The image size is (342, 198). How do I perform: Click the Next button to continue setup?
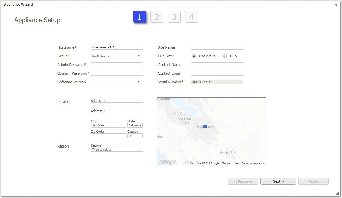(278, 181)
